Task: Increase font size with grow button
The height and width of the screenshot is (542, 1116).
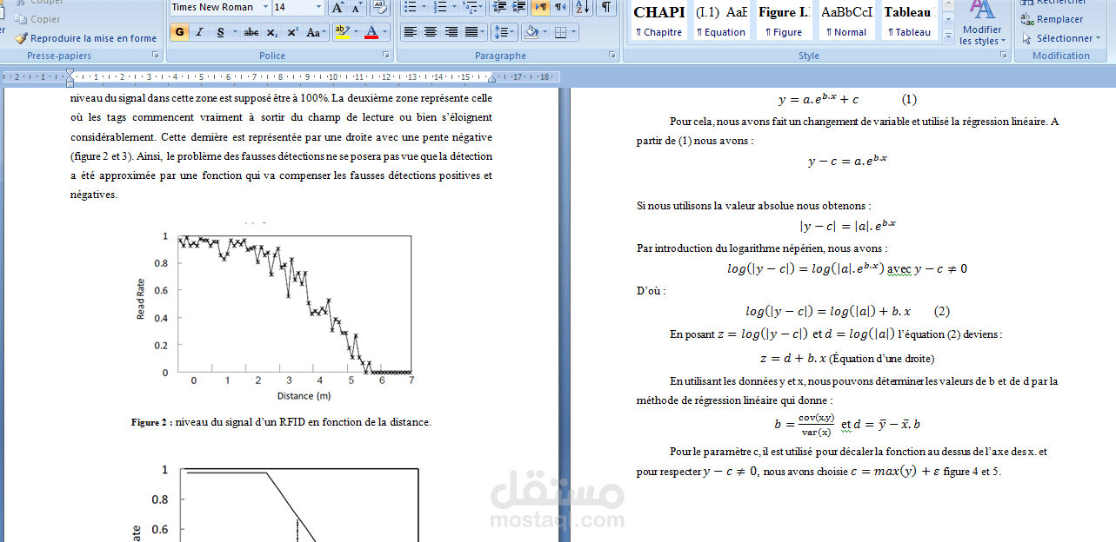Action: click(x=338, y=7)
